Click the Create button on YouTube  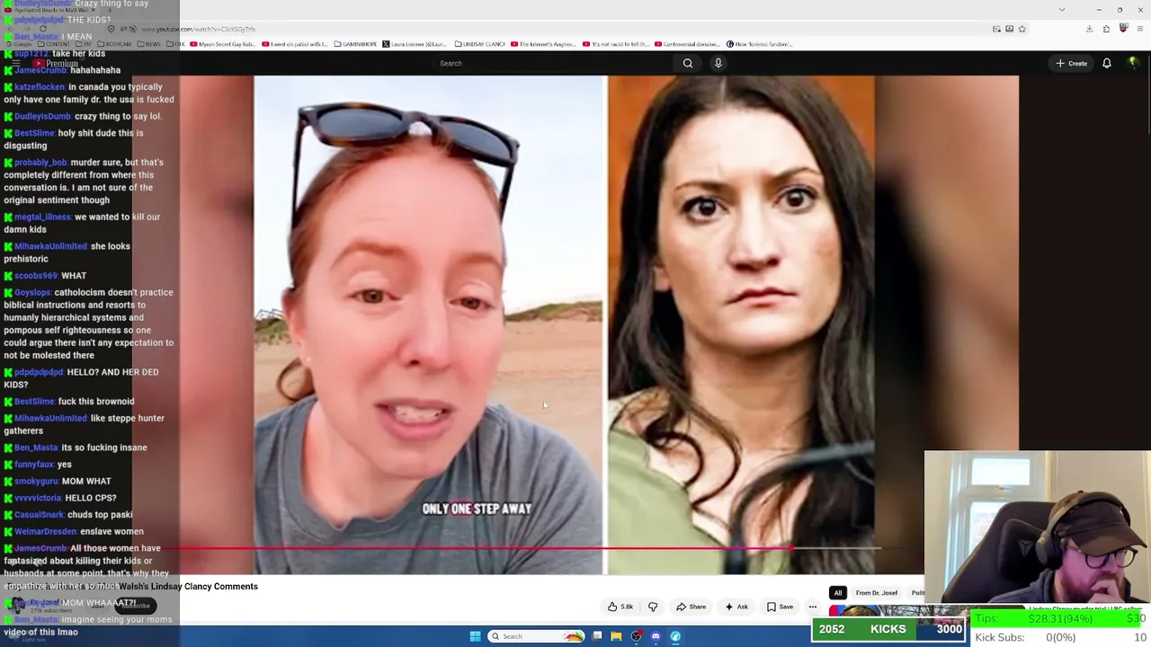coord(1072,63)
